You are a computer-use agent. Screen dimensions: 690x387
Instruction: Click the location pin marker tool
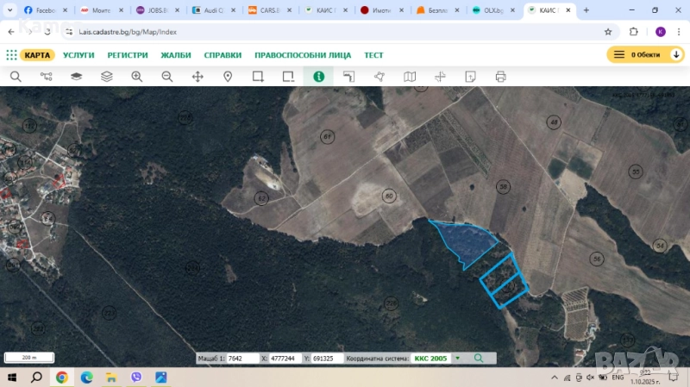coord(228,76)
